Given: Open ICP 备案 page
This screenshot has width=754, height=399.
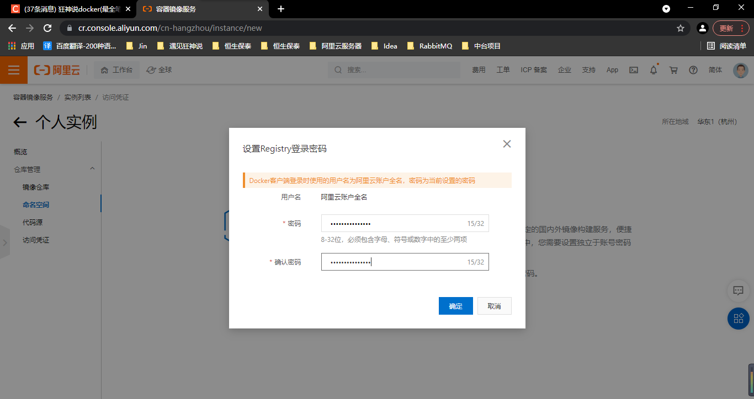Looking at the screenshot, I should click(x=534, y=70).
